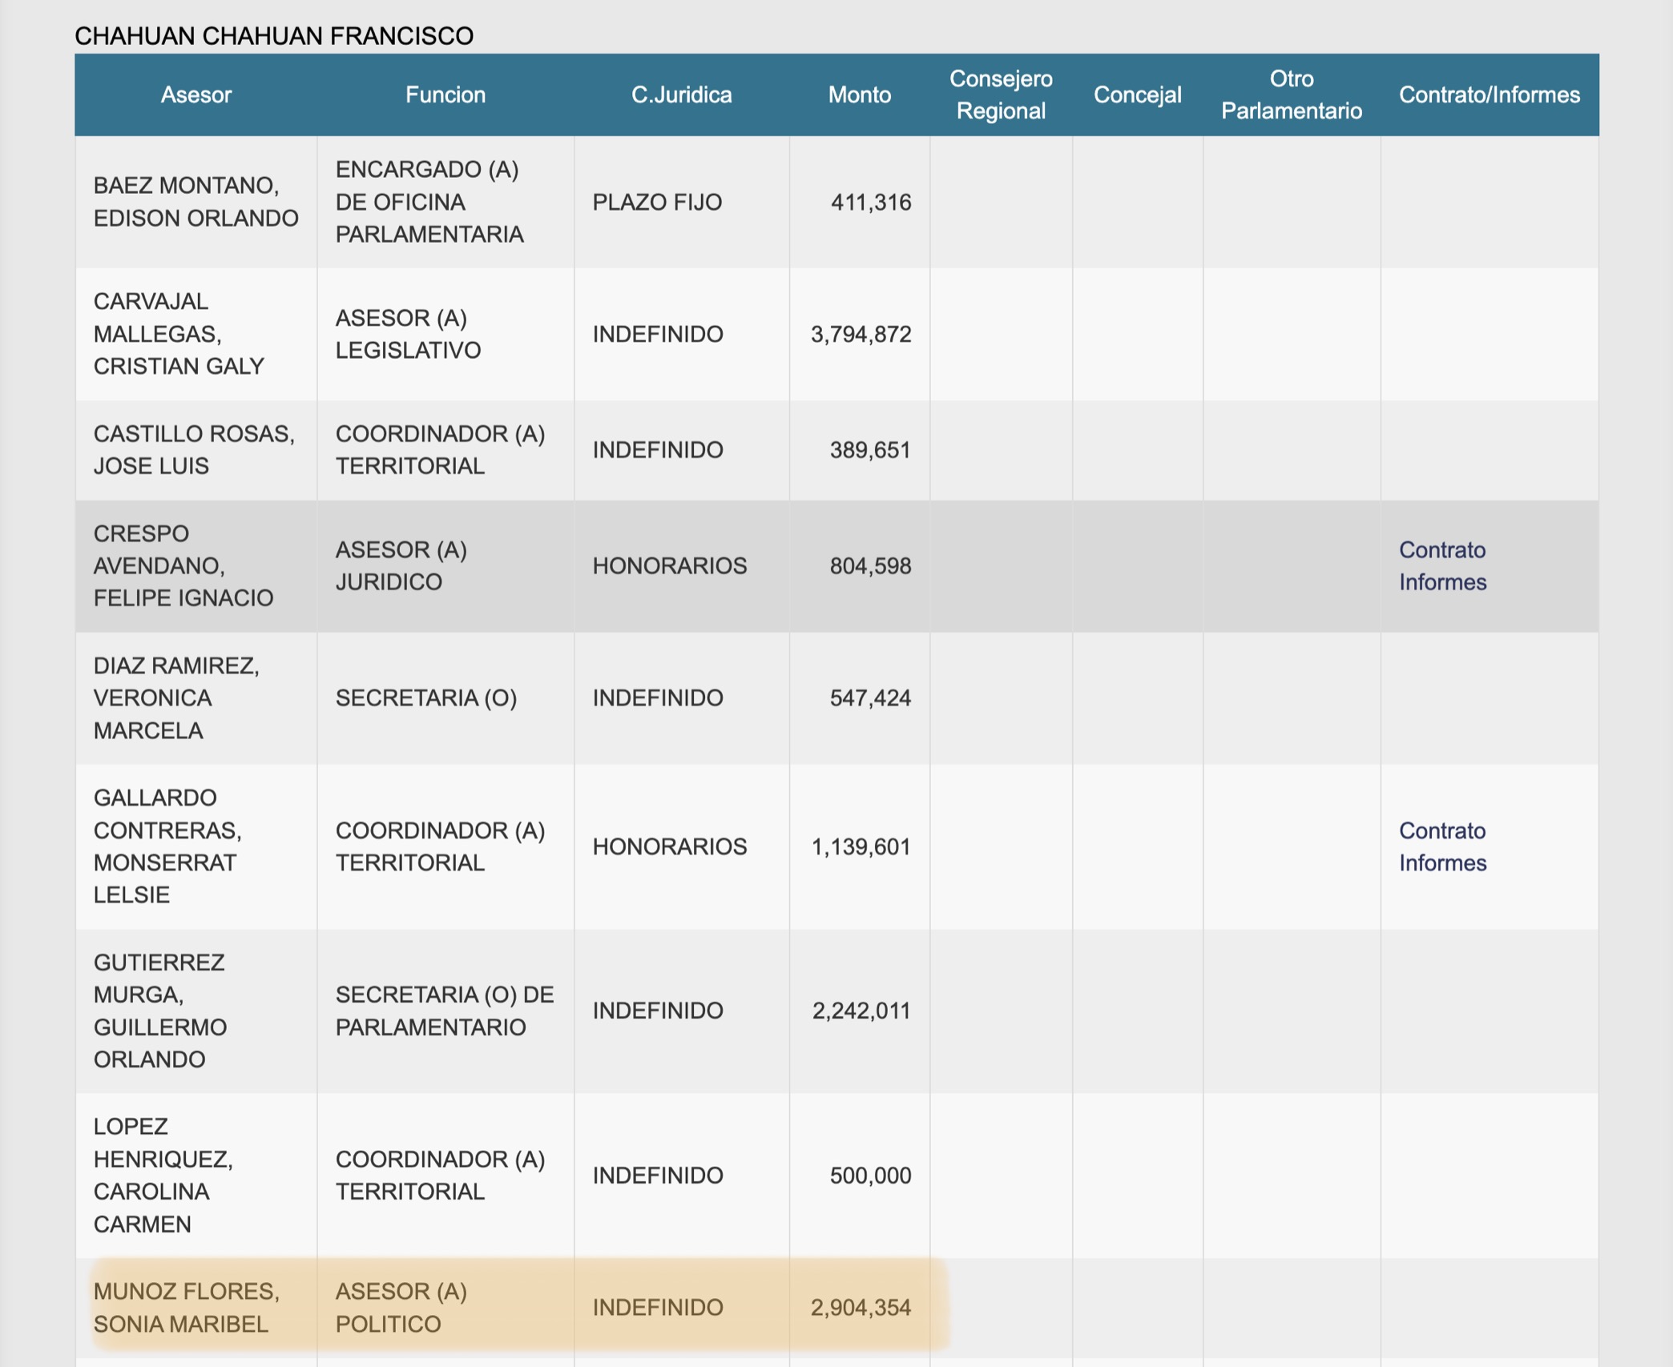This screenshot has height=1367, width=1673.
Task: Click amount 1,139,601
Action: point(861,847)
